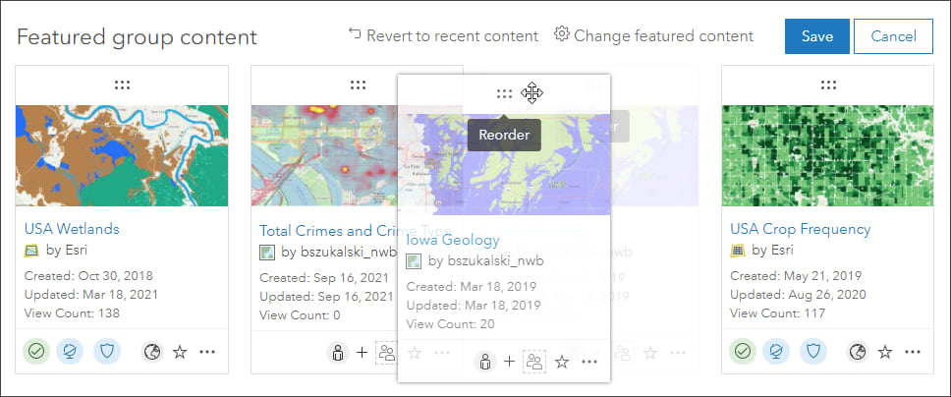The height and width of the screenshot is (397, 951).
Task: Expand more options on USA Crop Frequency card
Action: [913, 352]
